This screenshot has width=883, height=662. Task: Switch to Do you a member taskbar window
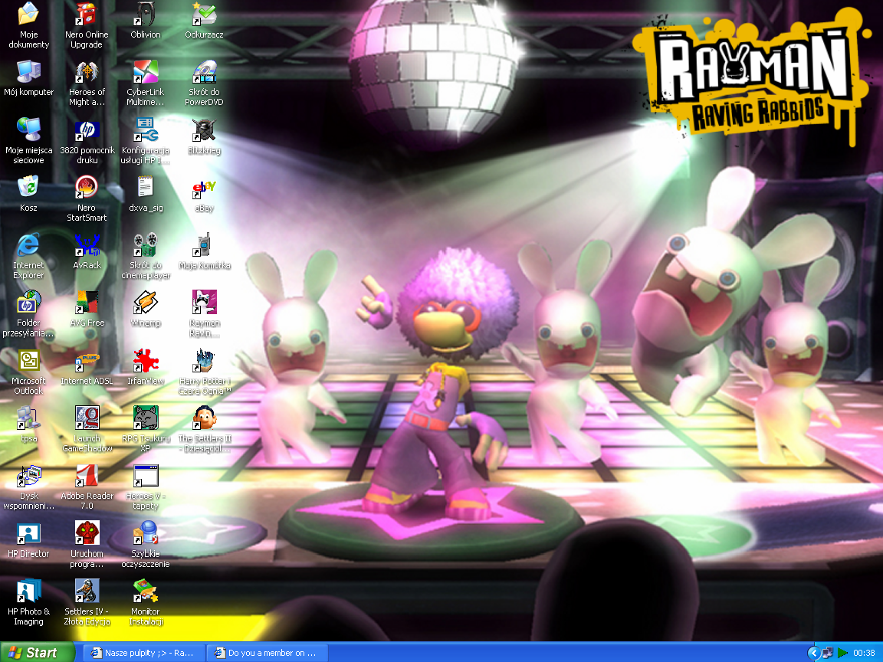pos(268,653)
